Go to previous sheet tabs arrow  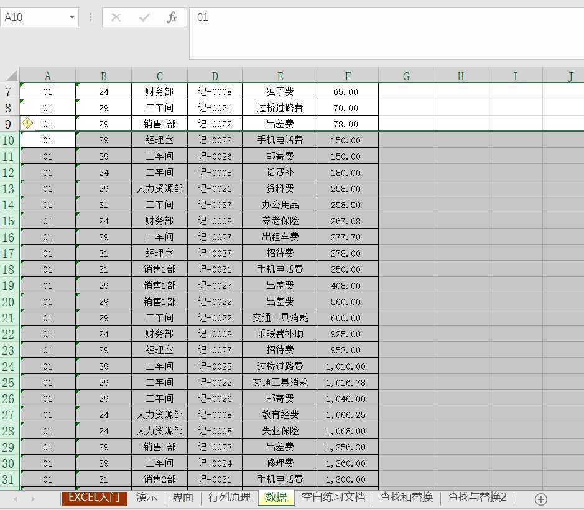pyautogui.click(x=16, y=499)
